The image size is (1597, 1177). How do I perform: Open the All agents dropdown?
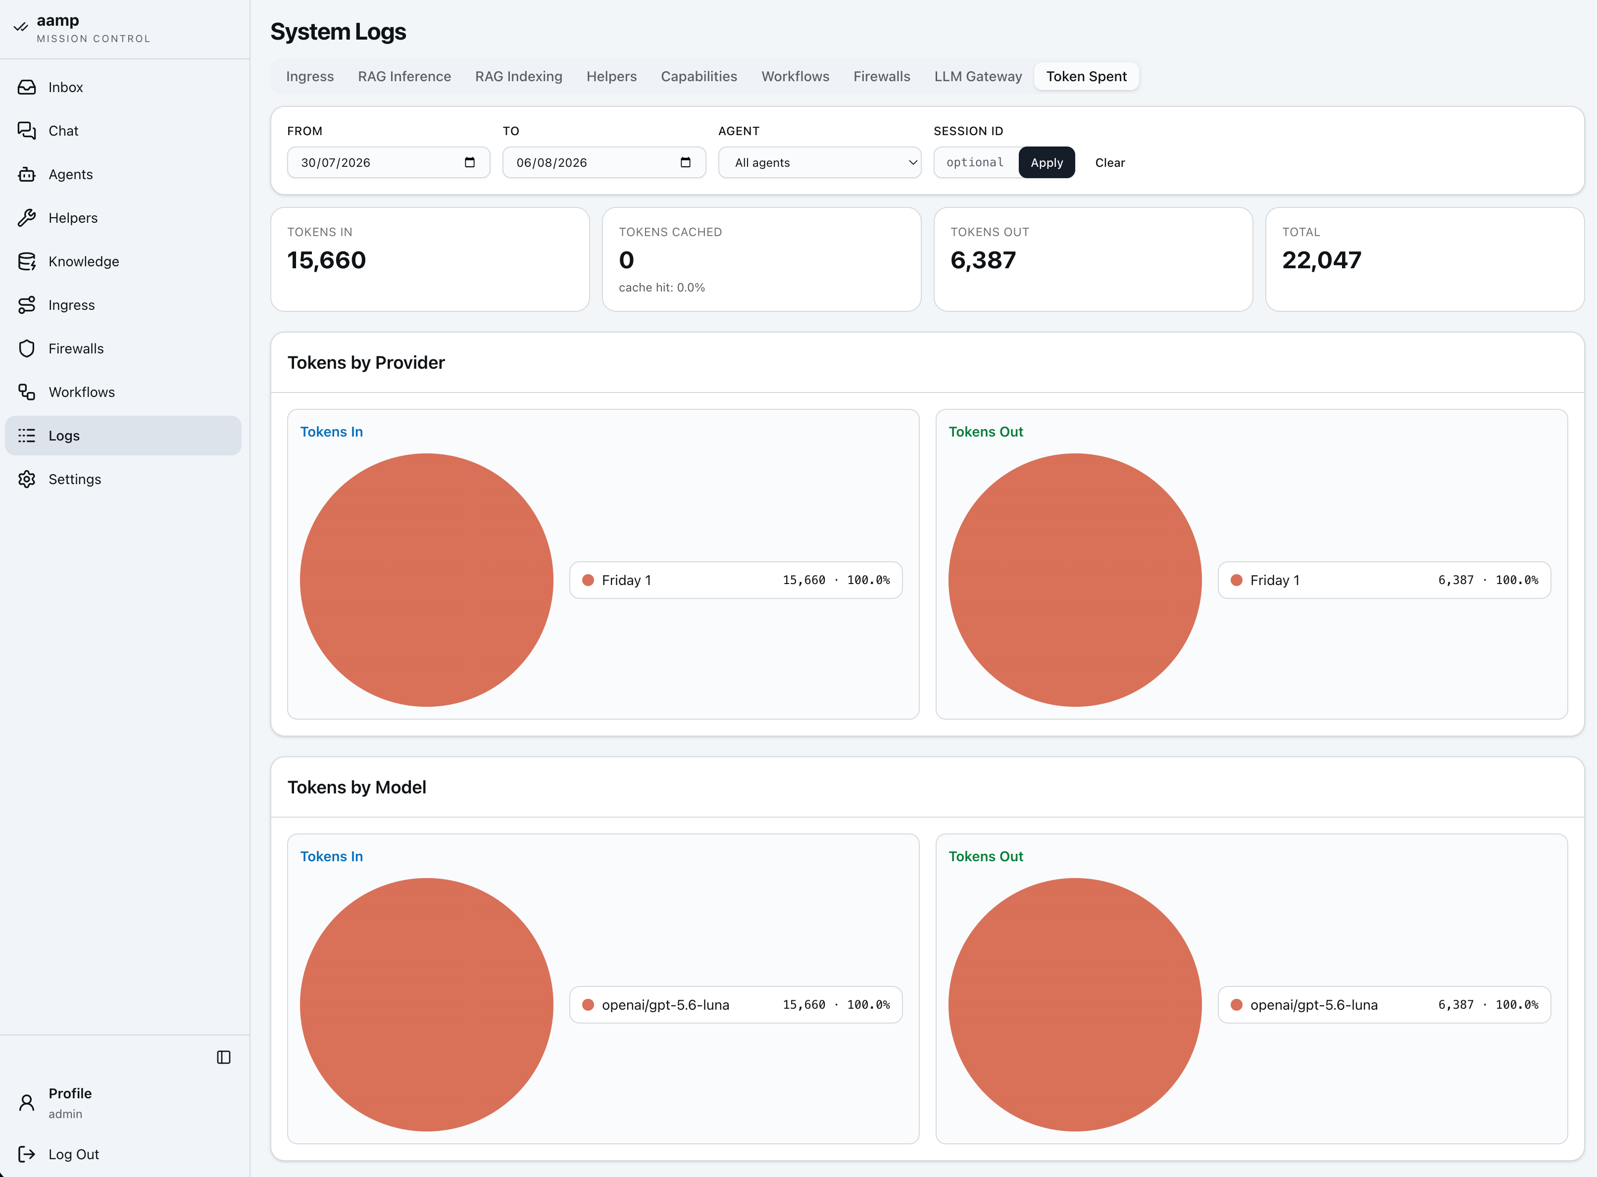tap(819, 162)
